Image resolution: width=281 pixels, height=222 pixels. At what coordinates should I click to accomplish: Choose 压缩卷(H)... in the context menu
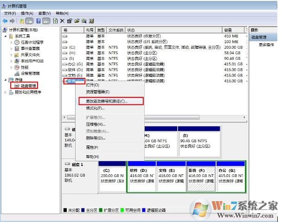click(x=96, y=124)
